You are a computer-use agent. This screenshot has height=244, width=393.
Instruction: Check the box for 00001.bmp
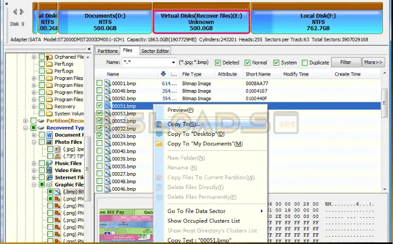click(100, 83)
